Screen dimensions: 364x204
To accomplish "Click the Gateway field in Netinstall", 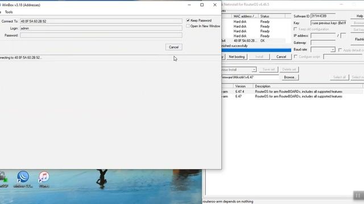I will tap(323, 43).
